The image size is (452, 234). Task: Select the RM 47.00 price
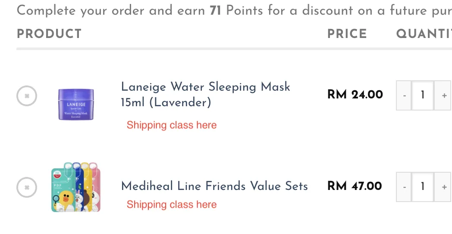point(355,186)
